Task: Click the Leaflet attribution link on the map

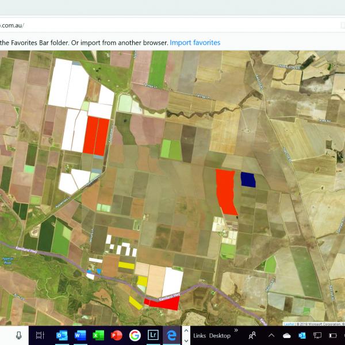Action: pyautogui.click(x=288, y=324)
